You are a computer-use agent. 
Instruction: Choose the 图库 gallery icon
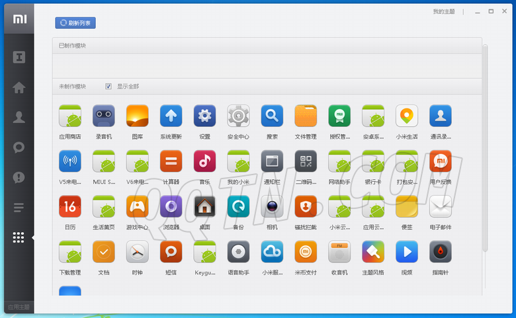click(x=137, y=116)
